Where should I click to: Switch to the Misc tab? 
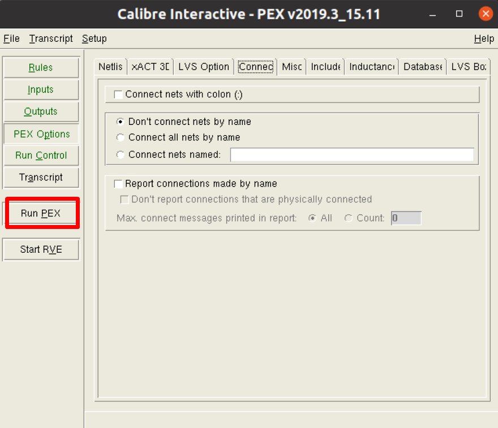[x=292, y=67]
